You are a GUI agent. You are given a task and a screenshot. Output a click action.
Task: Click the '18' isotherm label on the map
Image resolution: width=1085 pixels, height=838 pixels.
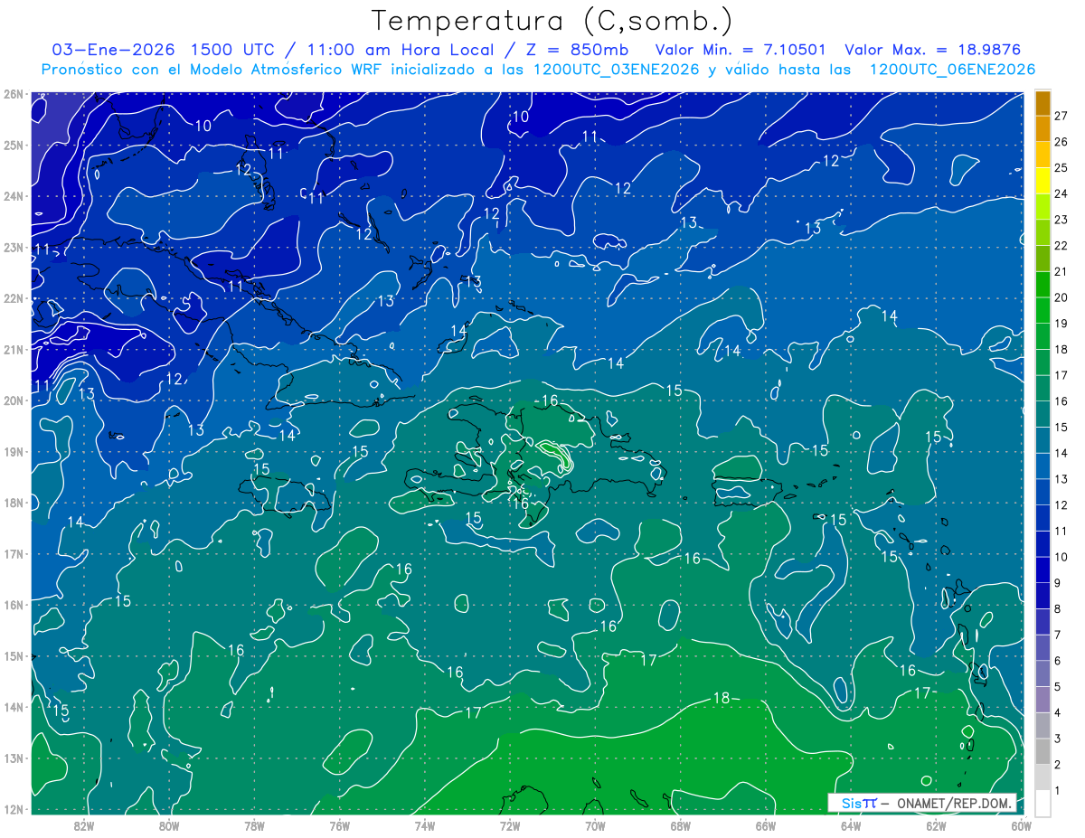pyautogui.click(x=722, y=698)
